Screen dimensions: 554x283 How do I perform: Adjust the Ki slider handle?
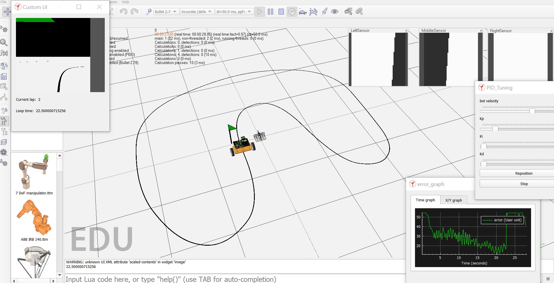[483, 146]
